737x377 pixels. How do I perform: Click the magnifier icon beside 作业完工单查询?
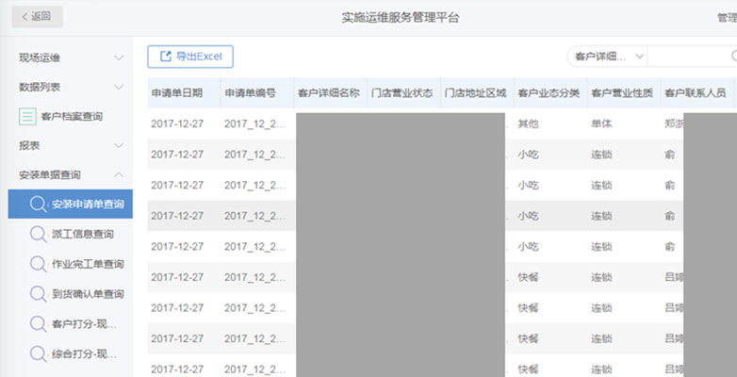pos(38,264)
